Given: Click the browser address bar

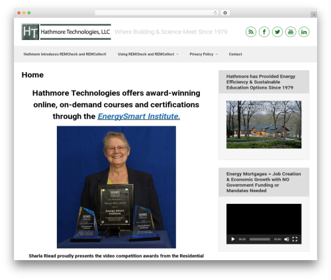Looking at the screenshot, I should (157, 13).
